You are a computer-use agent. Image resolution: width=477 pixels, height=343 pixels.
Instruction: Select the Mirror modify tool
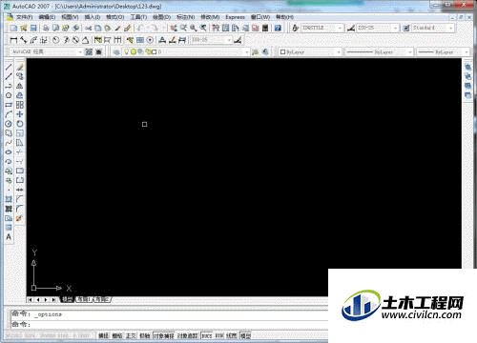20,86
